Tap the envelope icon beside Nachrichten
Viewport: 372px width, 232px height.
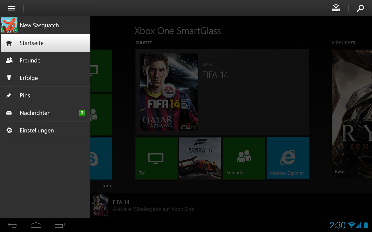[9, 113]
